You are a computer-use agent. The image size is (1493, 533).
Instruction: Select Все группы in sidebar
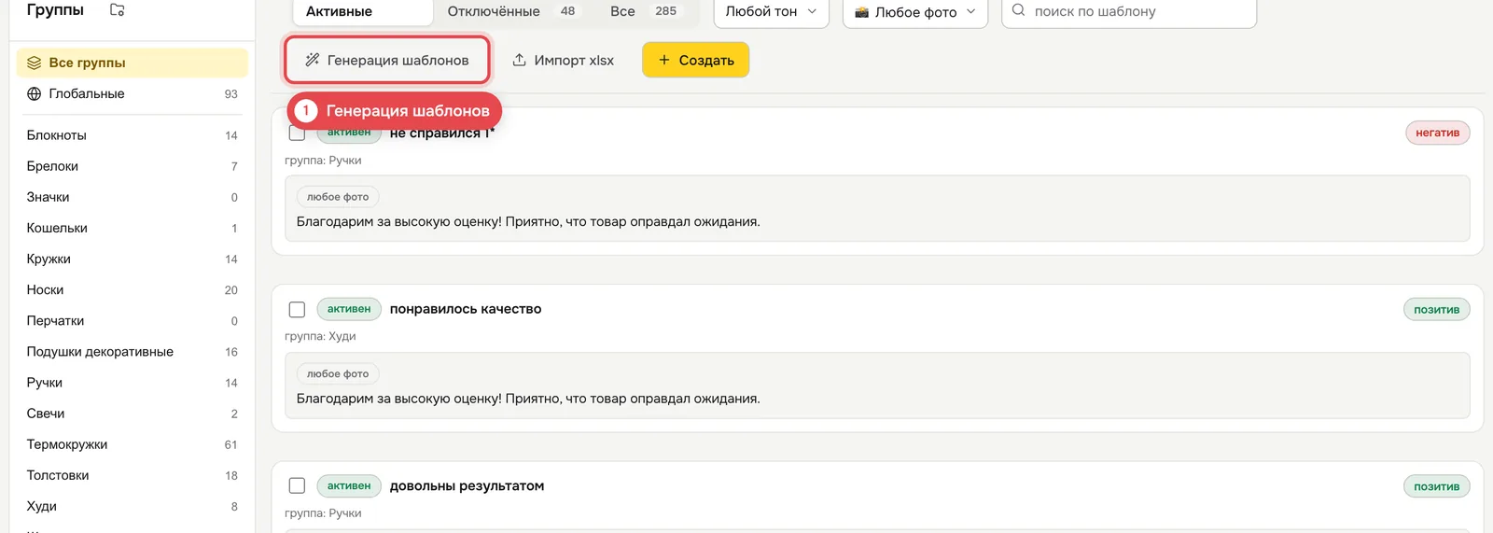click(133, 63)
